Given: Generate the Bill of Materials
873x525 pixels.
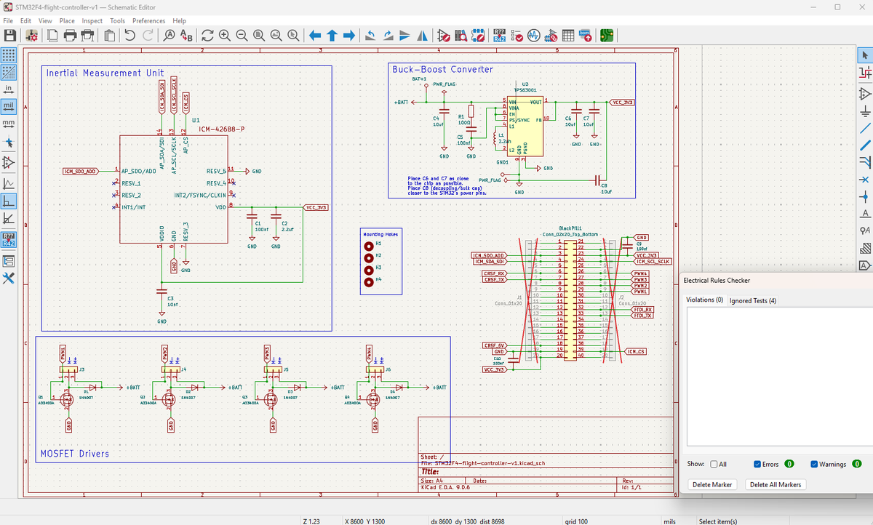Looking at the screenshot, I should point(586,35).
